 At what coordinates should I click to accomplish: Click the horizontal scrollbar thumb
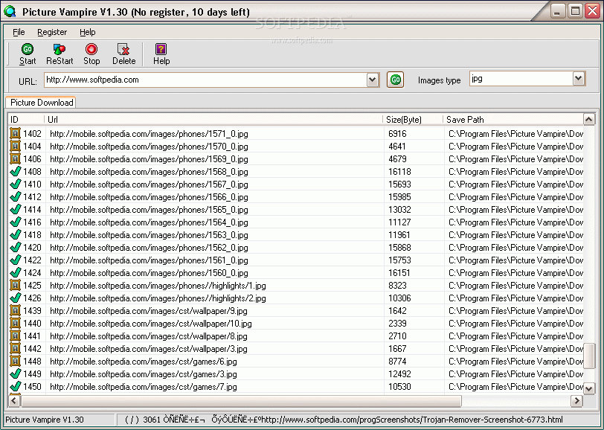(x=241, y=401)
